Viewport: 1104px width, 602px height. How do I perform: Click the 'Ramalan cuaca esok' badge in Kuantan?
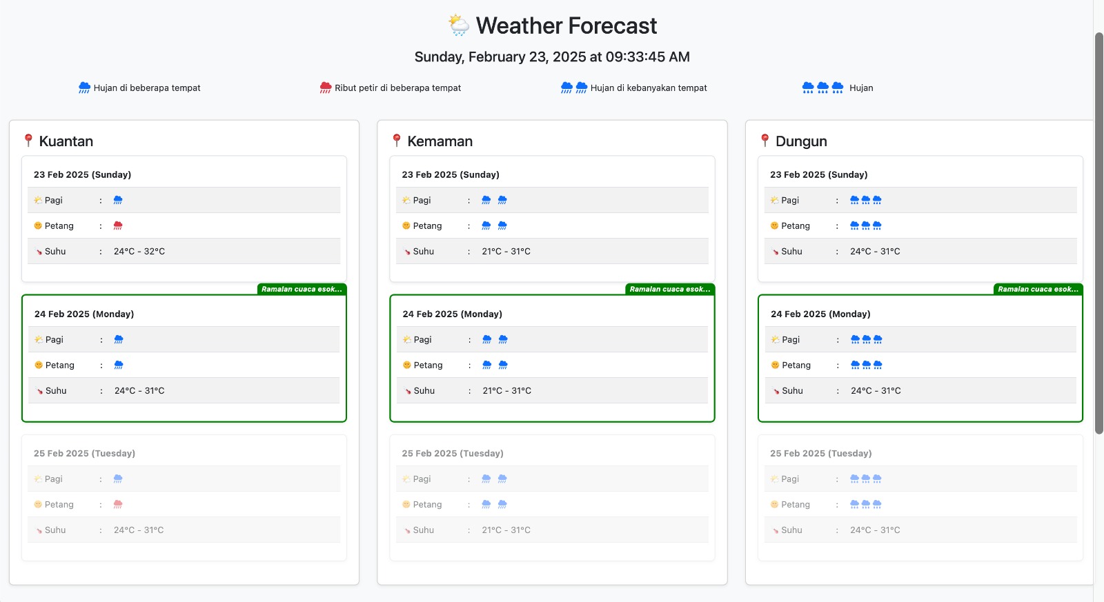302,290
